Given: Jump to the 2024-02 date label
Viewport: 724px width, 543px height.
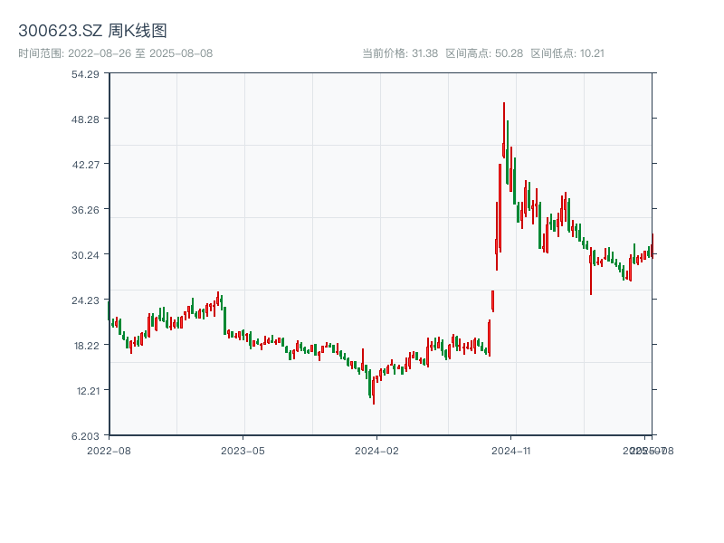Looking at the screenshot, I should [x=376, y=450].
